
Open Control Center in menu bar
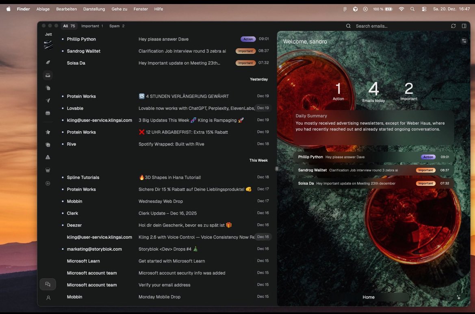(424, 9)
